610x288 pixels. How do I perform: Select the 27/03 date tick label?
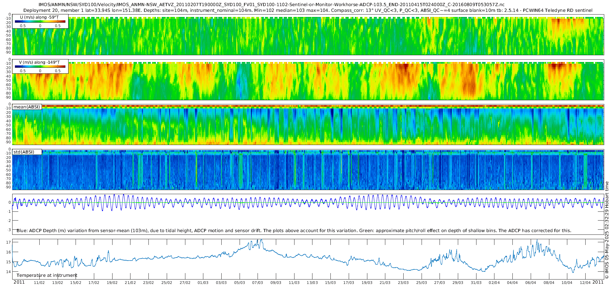440,283
